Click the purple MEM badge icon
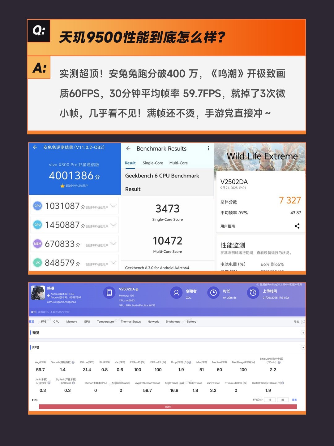 pyautogui.click(x=37, y=244)
